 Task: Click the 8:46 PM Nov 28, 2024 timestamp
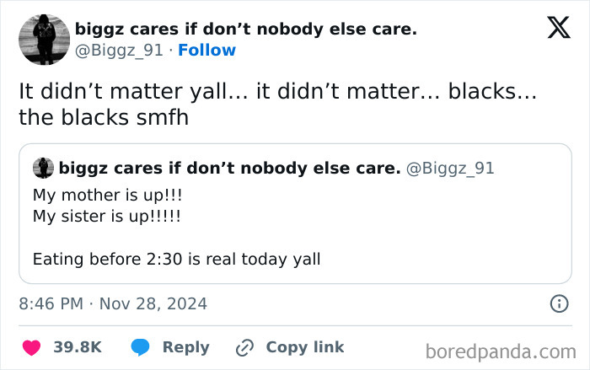(x=113, y=303)
